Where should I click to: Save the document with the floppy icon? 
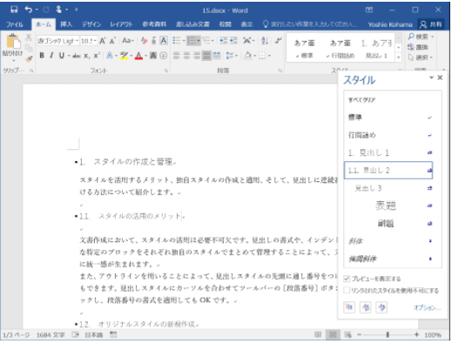click(x=14, y=10)
